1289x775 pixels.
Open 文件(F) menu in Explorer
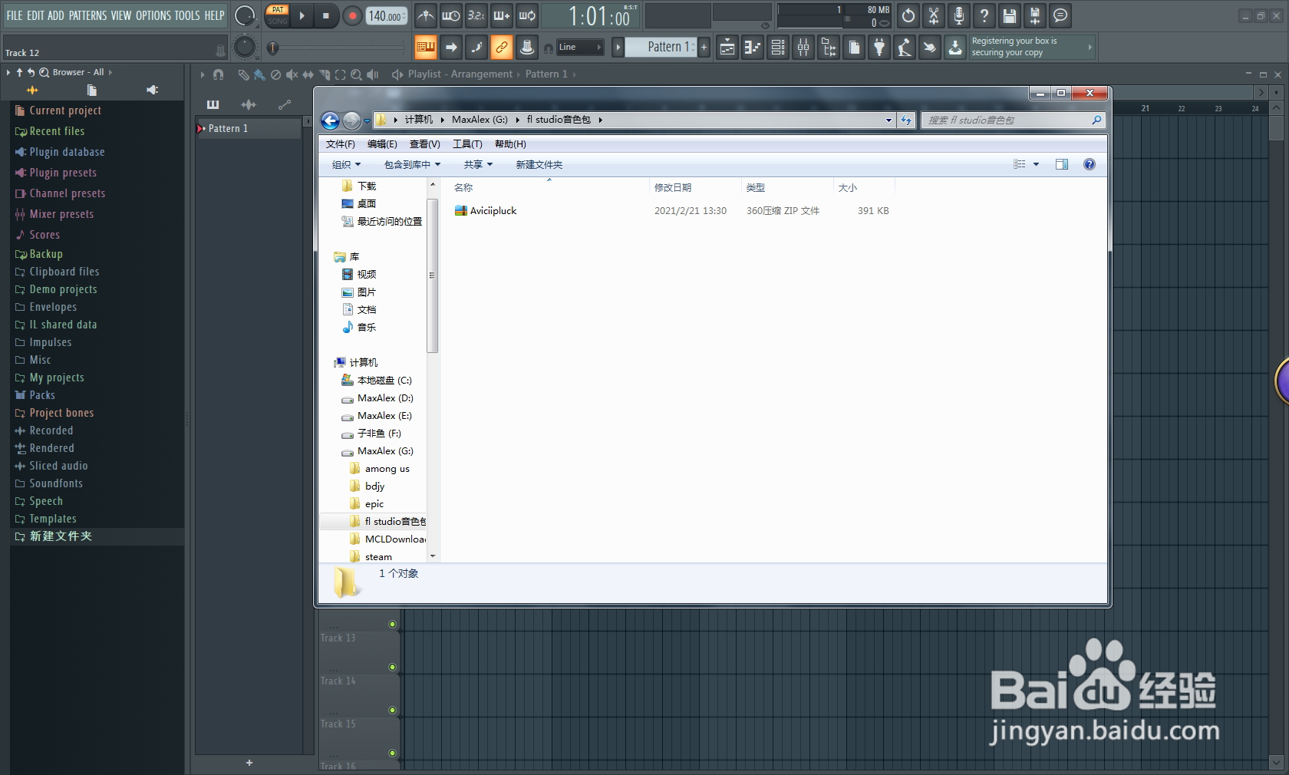coord(340,144)
